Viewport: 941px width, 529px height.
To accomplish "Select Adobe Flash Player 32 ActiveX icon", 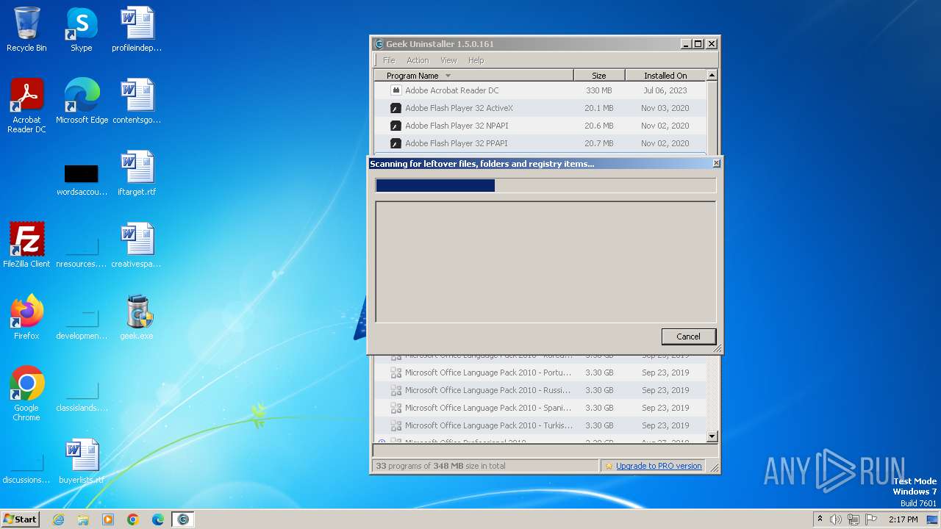I will click(x=396, y=108).
